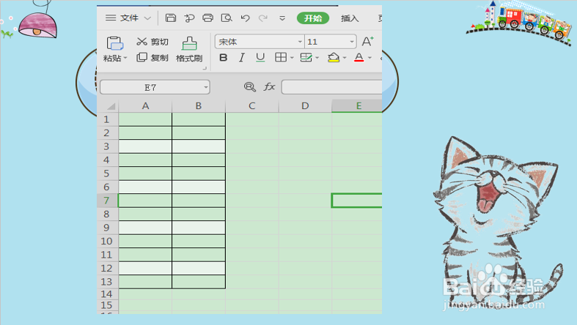Select row 7 header
Viewport: 577px width, 325px height.
coord(108,201)
